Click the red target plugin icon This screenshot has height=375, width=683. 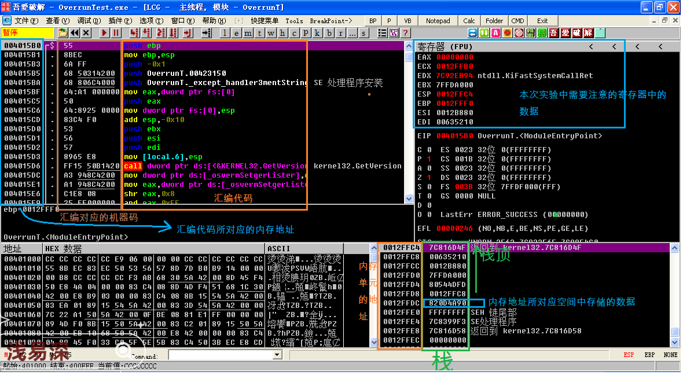519,32
